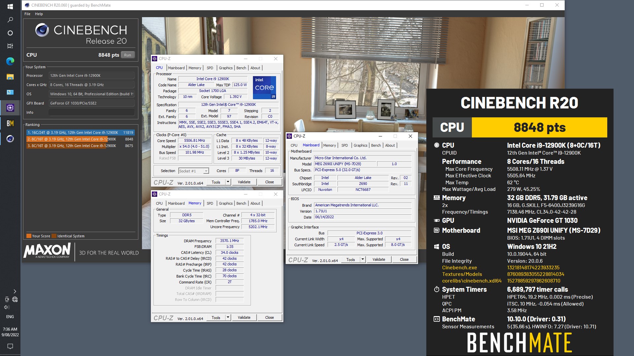The height and width of the screenshot is (356, 634).
Task: Open the File menu in Cinebench
Action: (x=27, y=14)
